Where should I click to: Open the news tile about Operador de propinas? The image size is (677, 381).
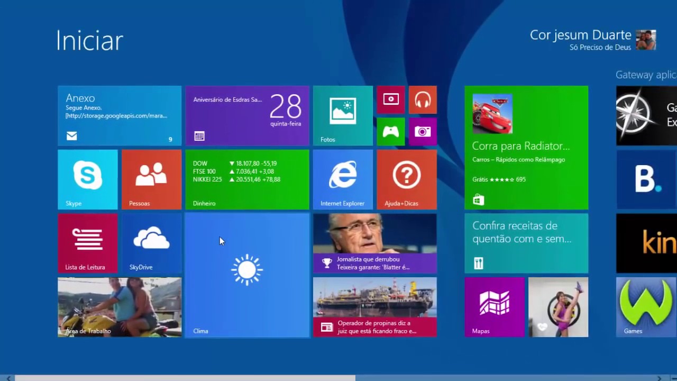click(x=375, y=307)
